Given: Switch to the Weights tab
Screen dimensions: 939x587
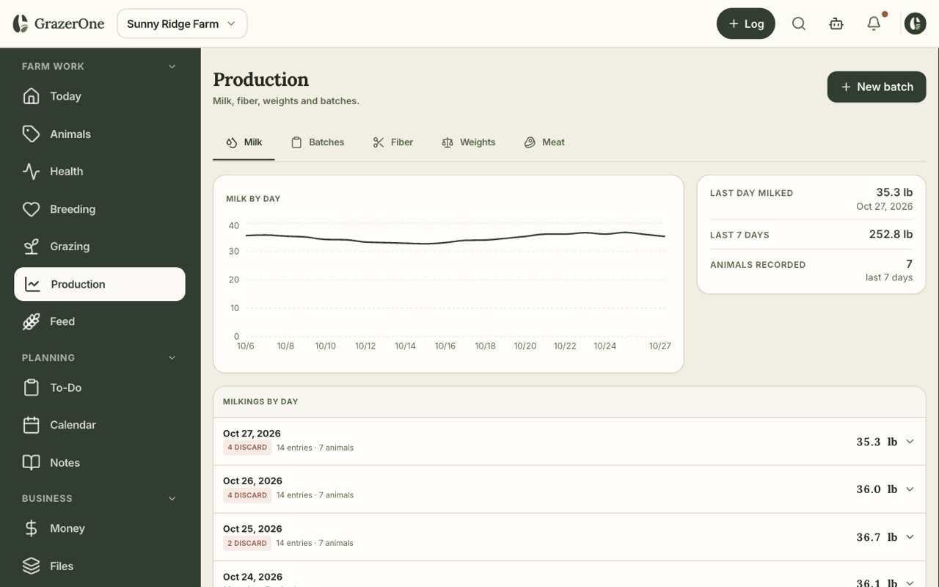Looking at the screenshot, I should (468, 142).
